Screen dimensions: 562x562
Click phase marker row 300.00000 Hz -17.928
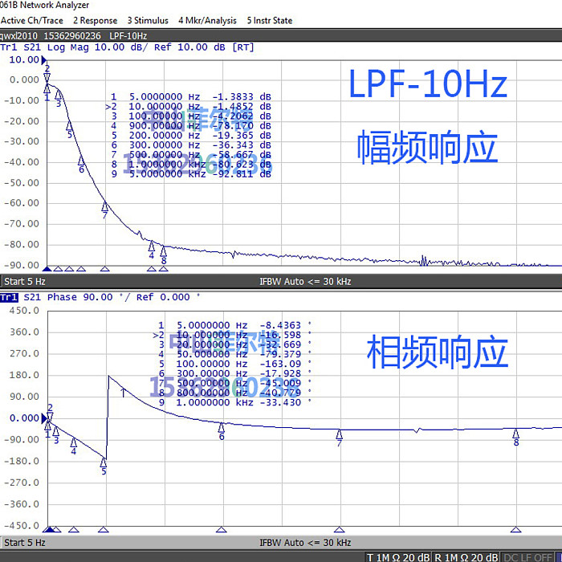[234, 374]
